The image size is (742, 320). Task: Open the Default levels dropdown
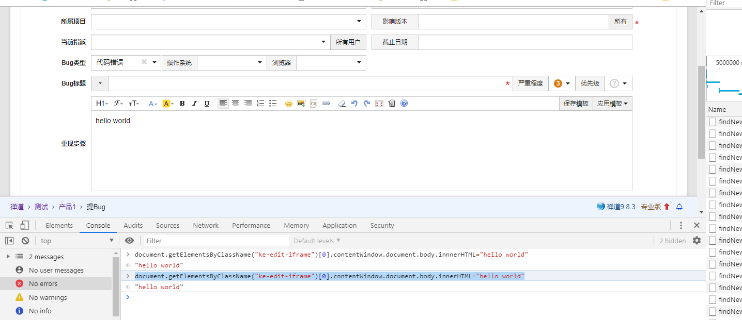pyautogui.click(x=317, y=241)
